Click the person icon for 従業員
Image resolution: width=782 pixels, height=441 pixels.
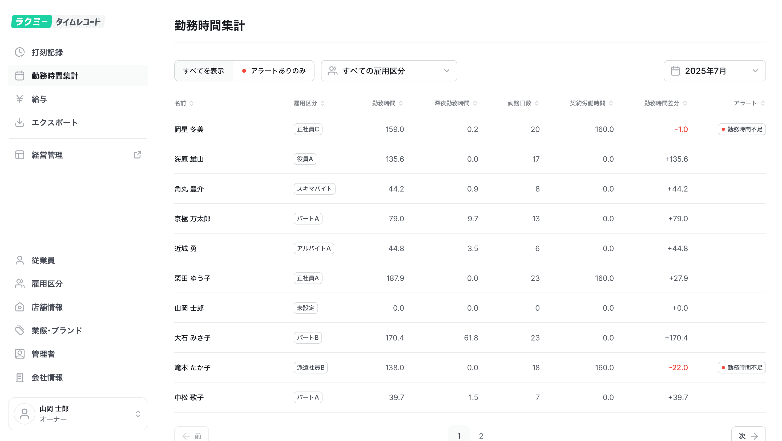click(x=20, y=260)
